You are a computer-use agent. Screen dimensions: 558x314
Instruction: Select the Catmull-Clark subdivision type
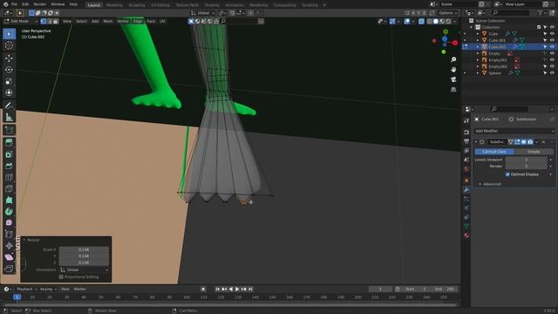pyautogui.click(x=494, y=152)
